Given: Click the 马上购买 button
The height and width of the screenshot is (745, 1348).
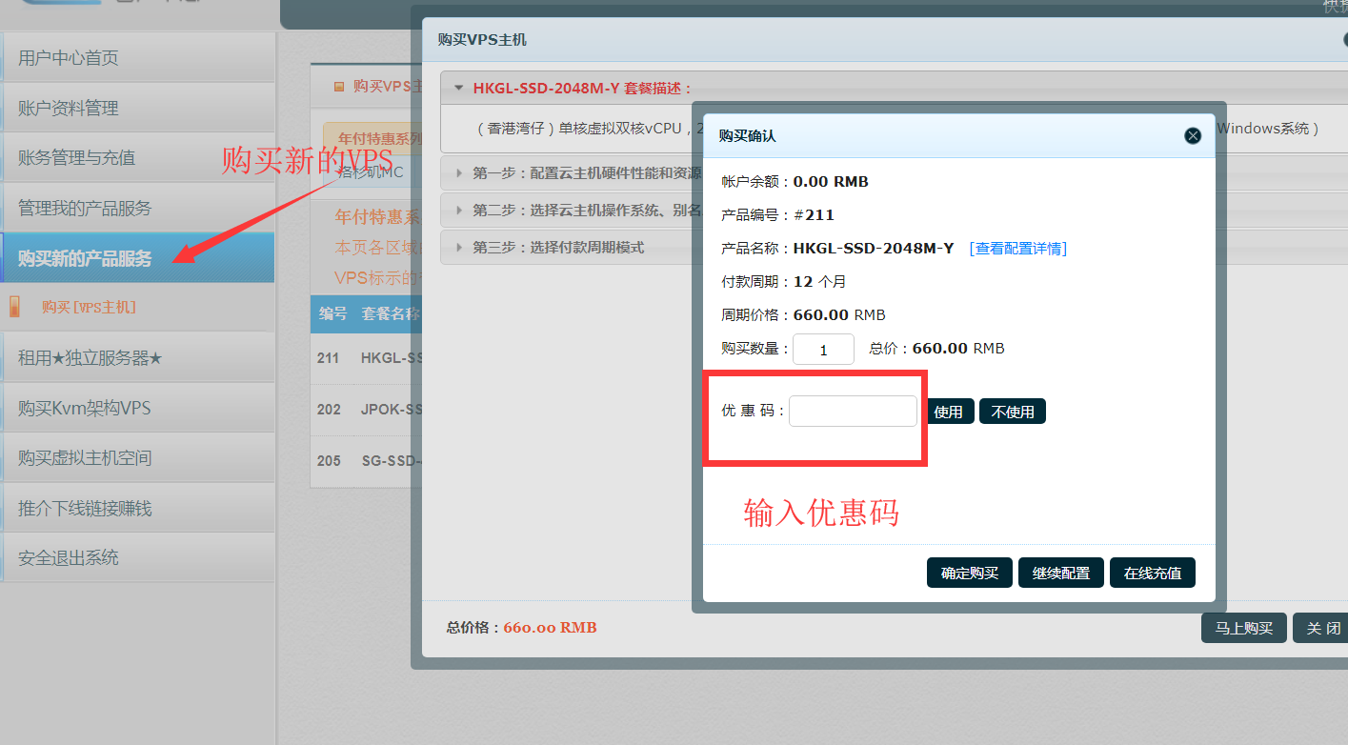Looking at the screenshot, I should (1243, 629).
